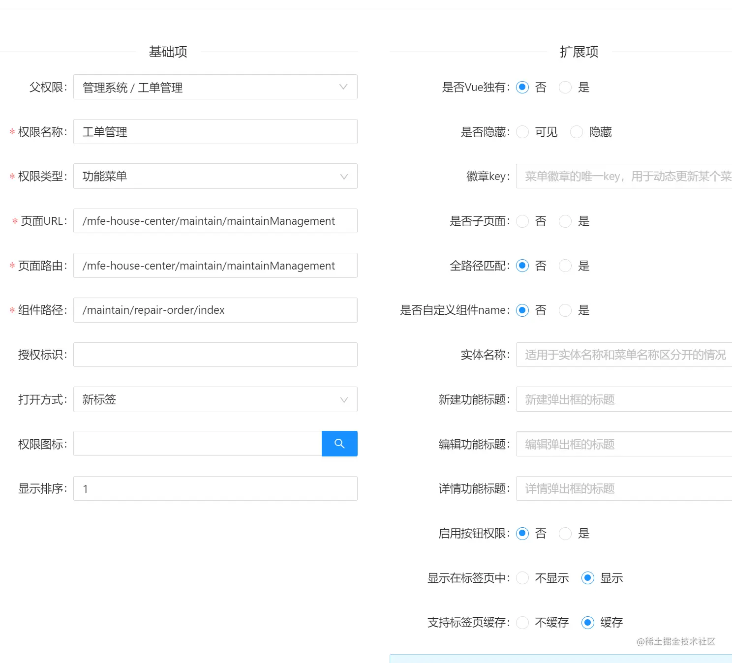
Task: Focus the 权限名称 input field
Action: pyautogui.click(x=215, y=131)
